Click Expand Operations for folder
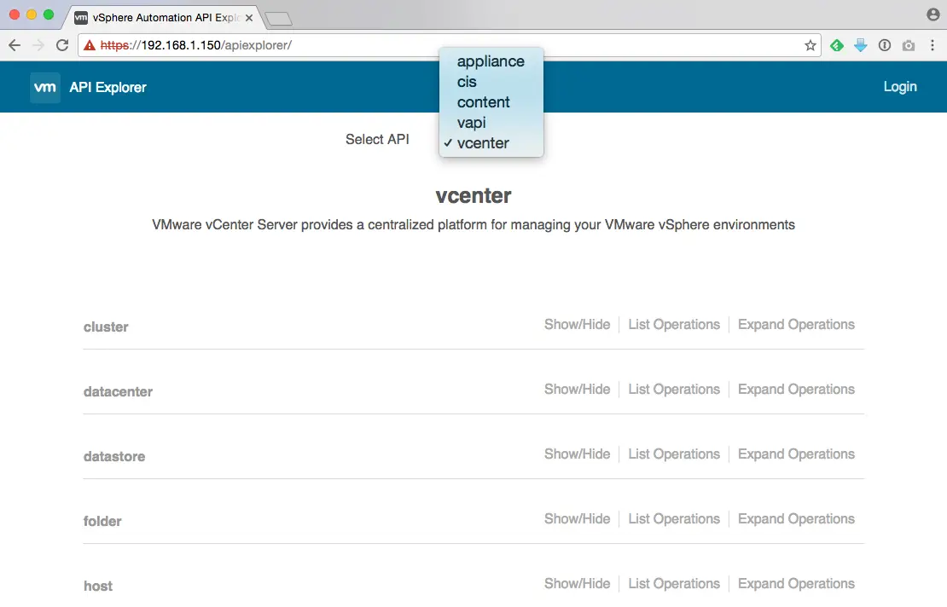 point(796,519)
